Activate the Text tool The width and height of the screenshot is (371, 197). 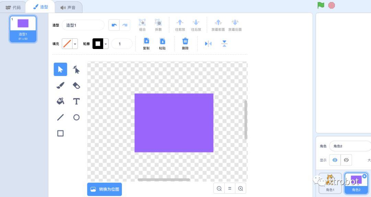click(76, 101)
